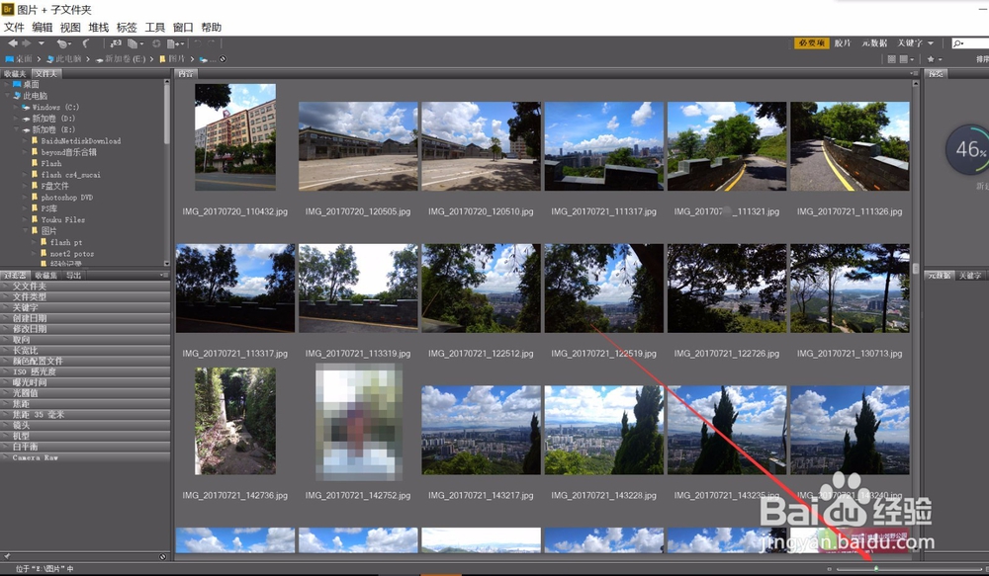The height and width of the screenshot is (576, 989).
Task: Open the Filter panel flyout menu icon
Action: [x=164, y=276]
